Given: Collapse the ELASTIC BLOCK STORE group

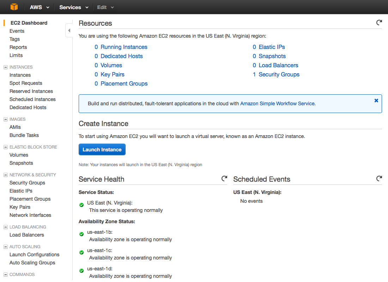Looking at the screenshot, I should (5, 147).
